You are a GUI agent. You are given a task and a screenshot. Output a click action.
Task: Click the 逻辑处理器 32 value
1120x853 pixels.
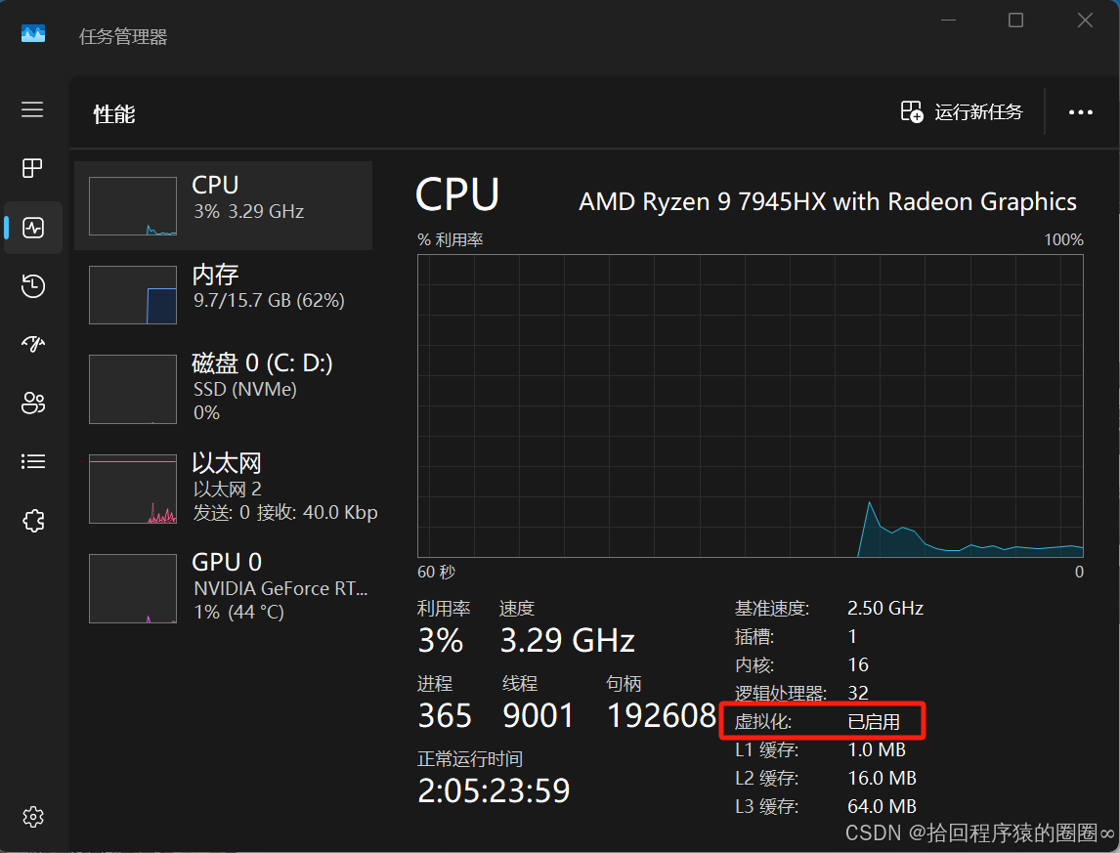pyautogui.click(x=858, y=693)
